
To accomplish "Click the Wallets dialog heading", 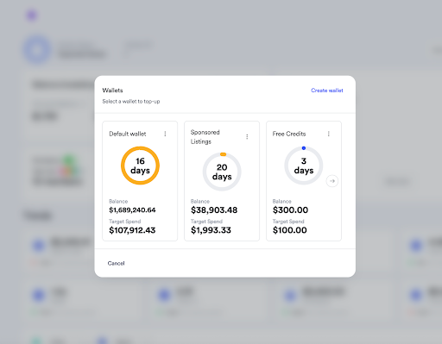I will click(x=112, y=91).
